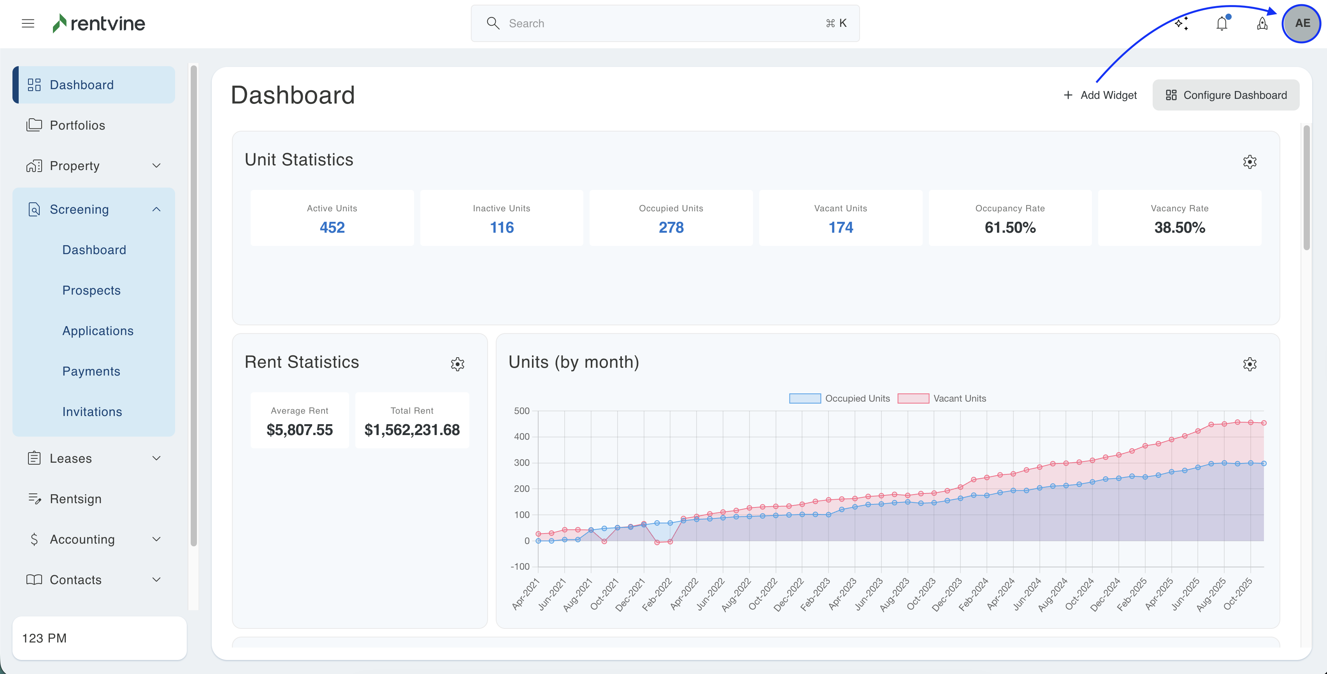
Task: Click the Configure Dashboard button
Action: coord(1225,95)
